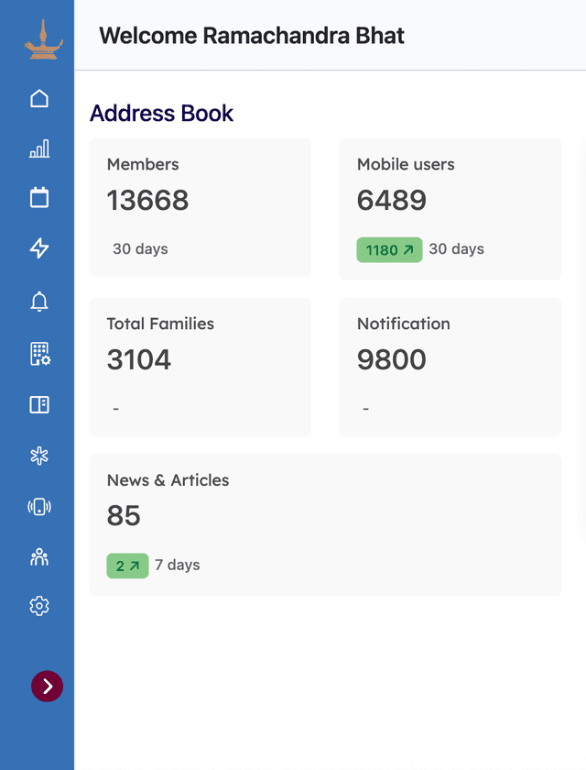Click the lamp logo in sidebar
Image resolution: width=586 pixels, height=770 pixels.
click(38, 41)
